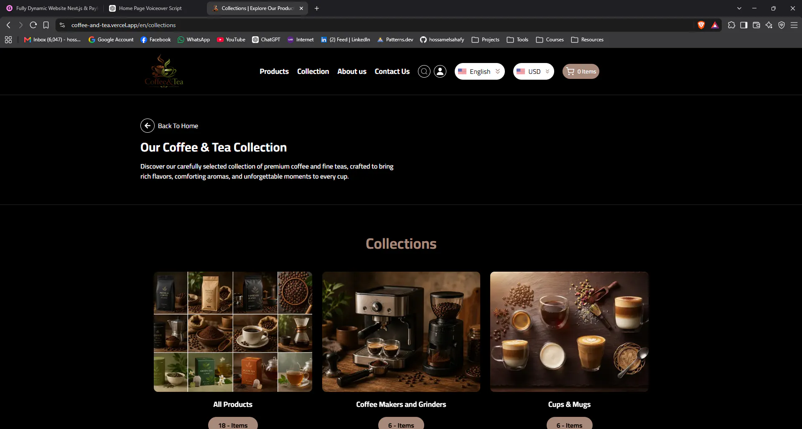
Task: Open the tab search chevron
Action: [x=739, y=8]
